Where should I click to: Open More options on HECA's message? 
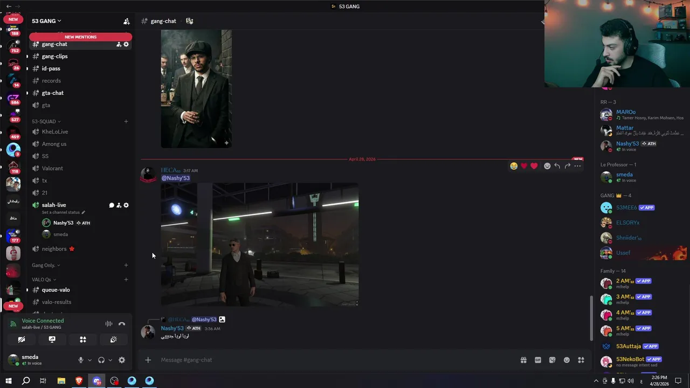[577, 166]
